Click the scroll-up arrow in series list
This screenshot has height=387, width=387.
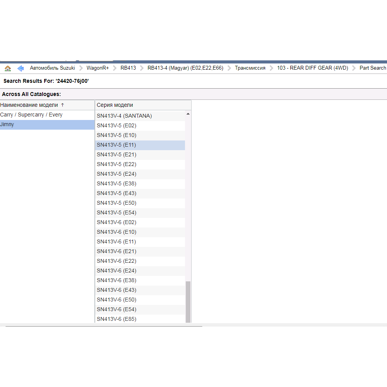[188, 114]
